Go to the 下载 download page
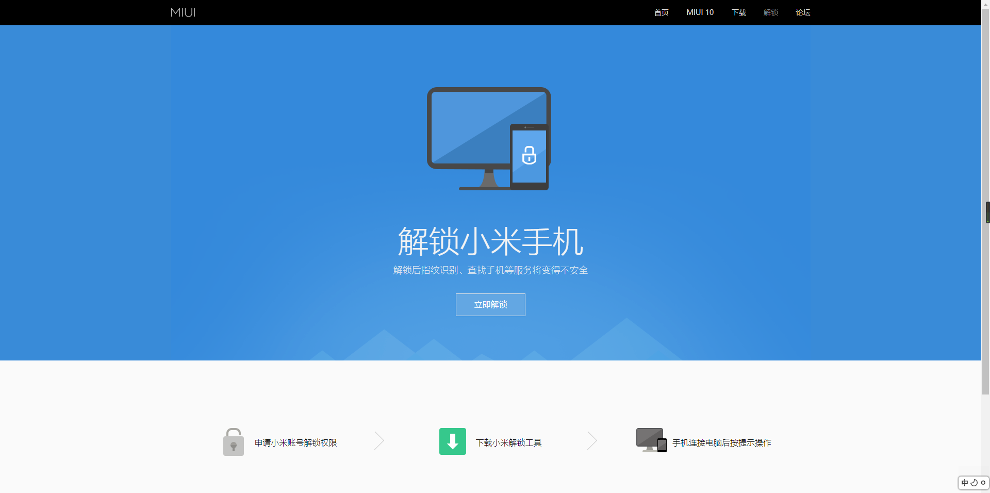 738,12
